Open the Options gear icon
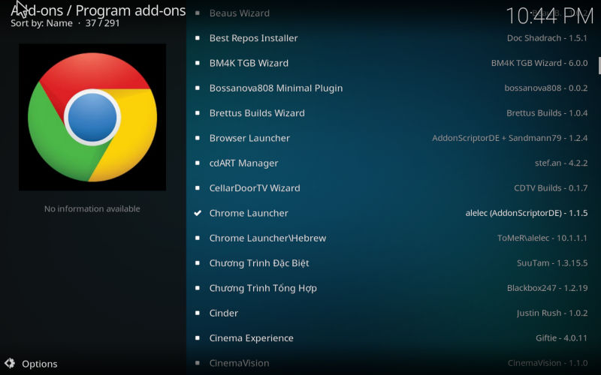 pos(10,363)
